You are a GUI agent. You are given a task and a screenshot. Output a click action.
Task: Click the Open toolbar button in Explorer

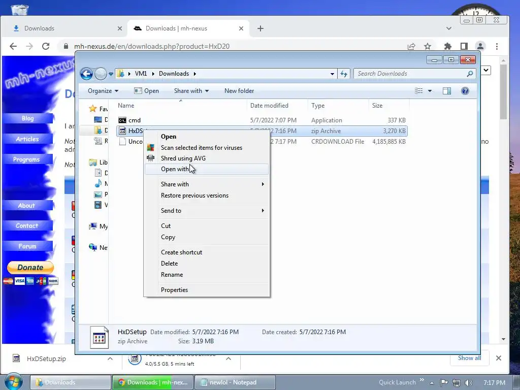[146, 91]
